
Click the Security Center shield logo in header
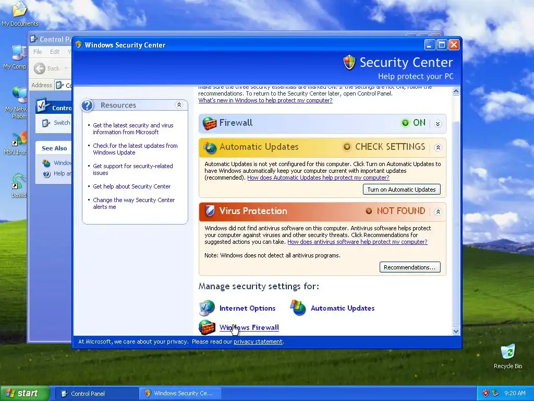349,63
